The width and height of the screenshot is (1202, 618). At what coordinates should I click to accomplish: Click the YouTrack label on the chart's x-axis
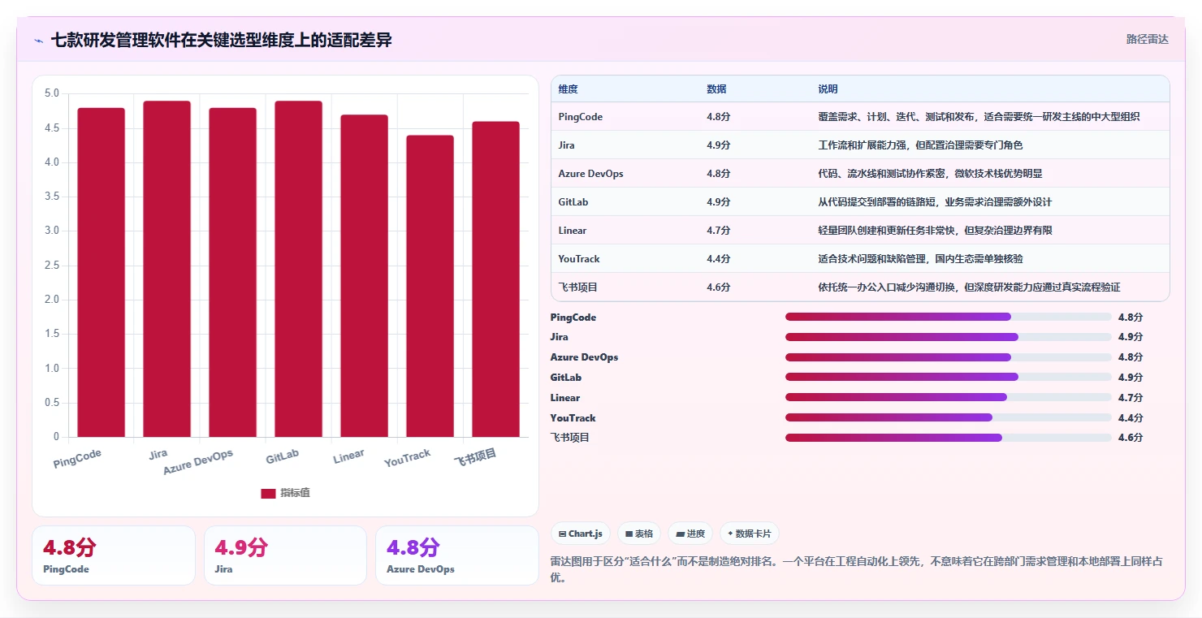click(407, 459)
